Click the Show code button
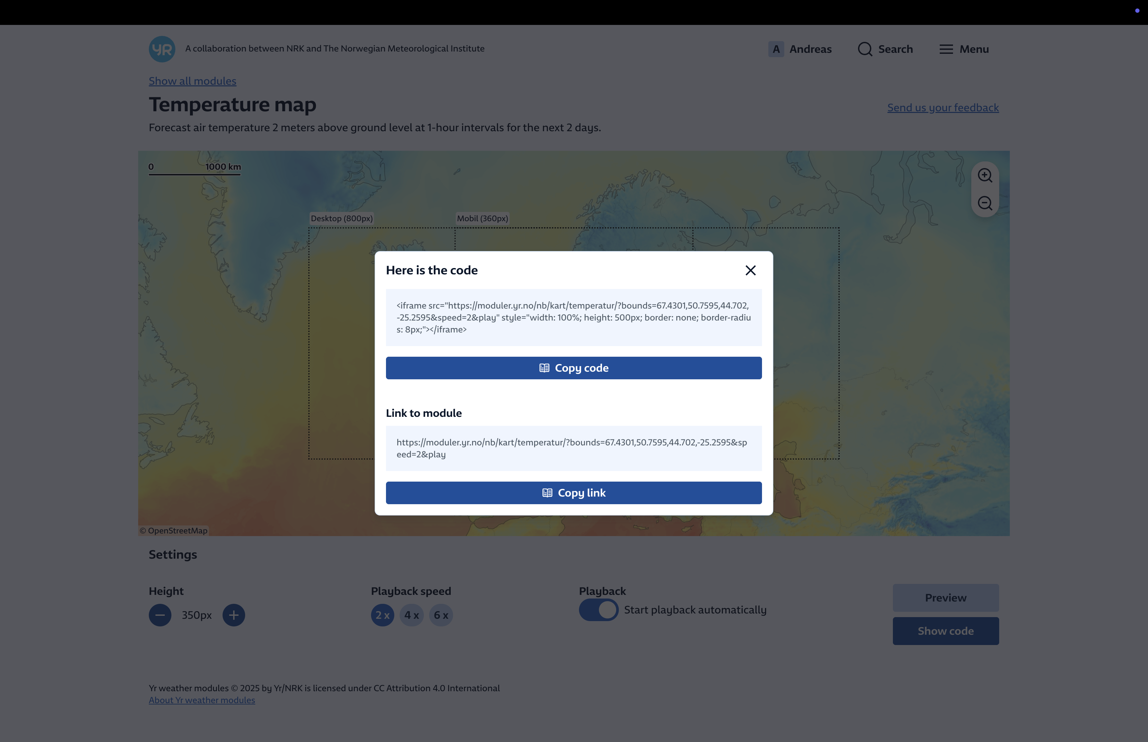Image resolution: width=1148 pixels, height=742 pixels. point(945,631)
